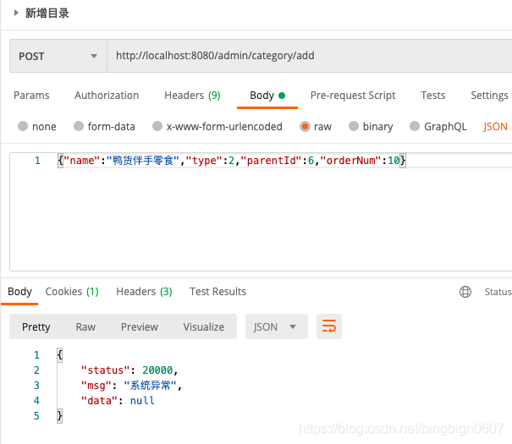Select the form-data radio button
The width and height of the screenshot is (512, 444).
point(79,126)
